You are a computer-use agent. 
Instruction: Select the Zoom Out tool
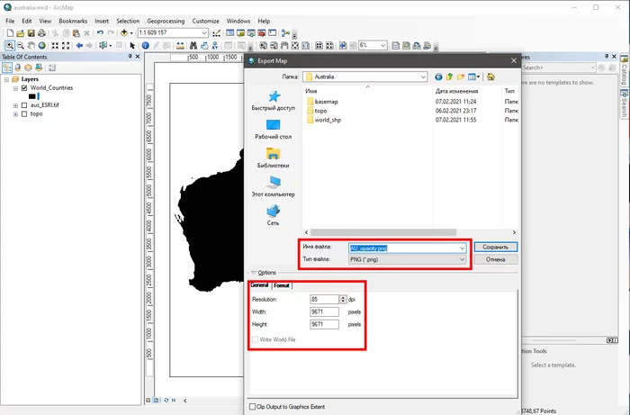point(20,45)
